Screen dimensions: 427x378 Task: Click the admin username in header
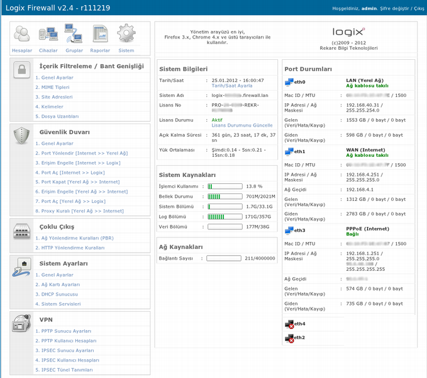pos(369,8)
